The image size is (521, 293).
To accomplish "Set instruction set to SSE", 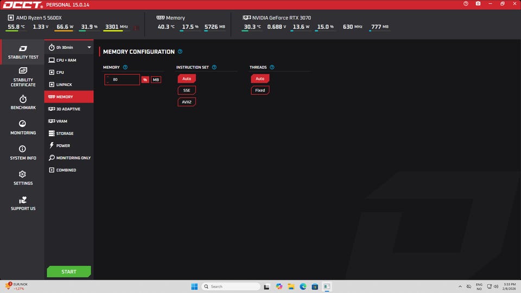I will click(x=187, y=91).
